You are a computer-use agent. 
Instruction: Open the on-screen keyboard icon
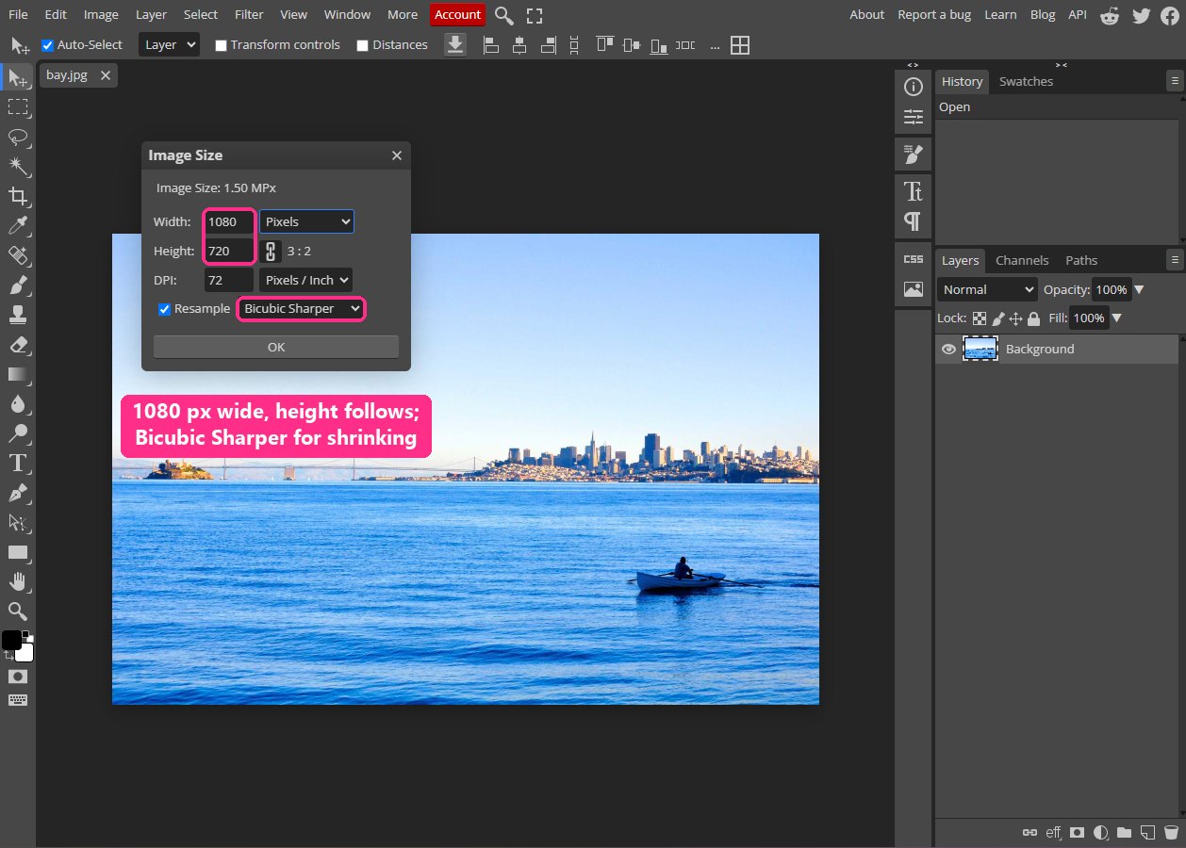[18, 700]
